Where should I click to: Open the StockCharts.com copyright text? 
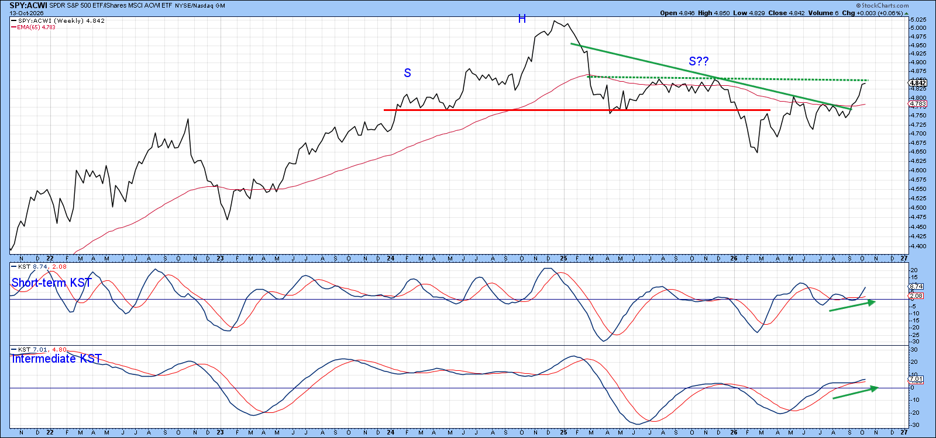point(882,5)
